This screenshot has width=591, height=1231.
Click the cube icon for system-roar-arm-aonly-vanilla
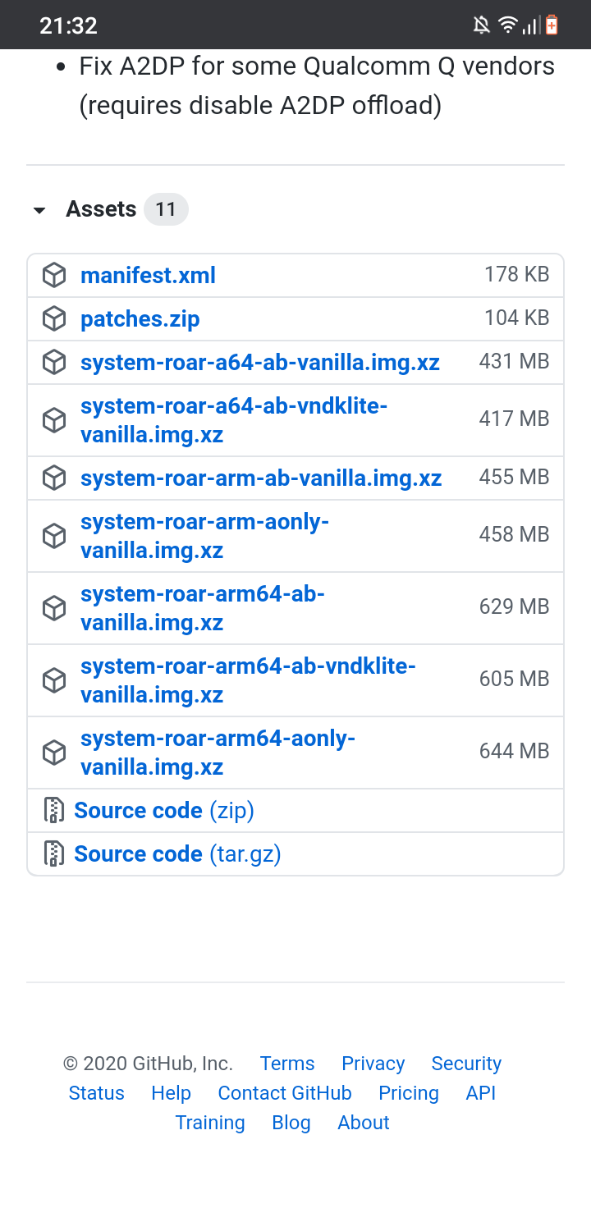pyautogui.click(x=54, y=536)
